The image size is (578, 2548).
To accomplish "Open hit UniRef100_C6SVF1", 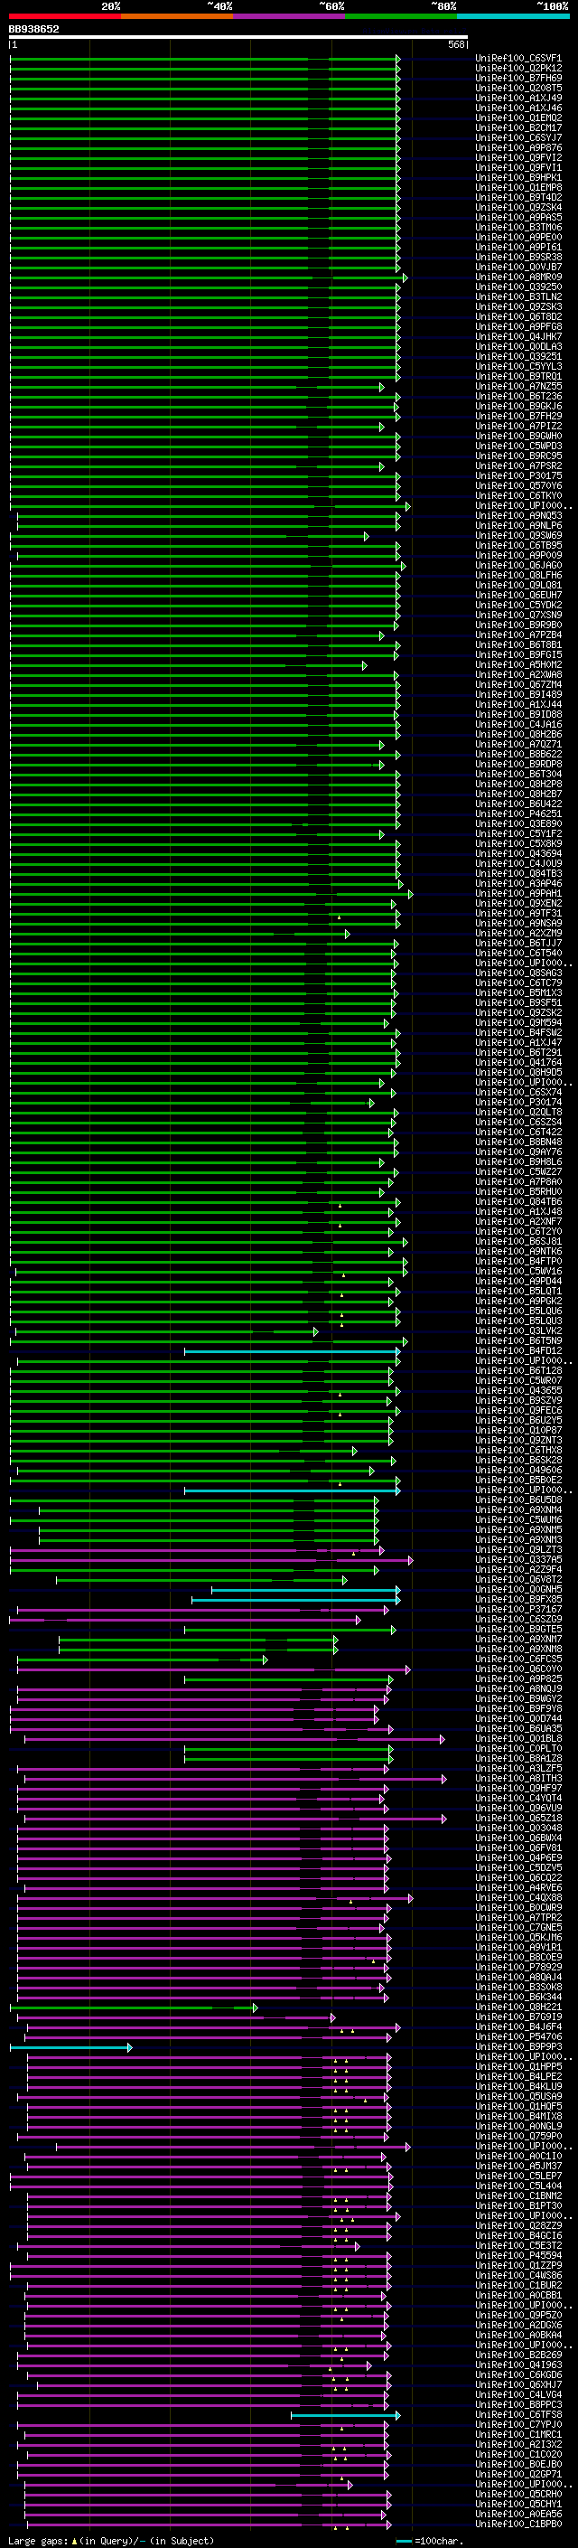I will coord(518,59).
